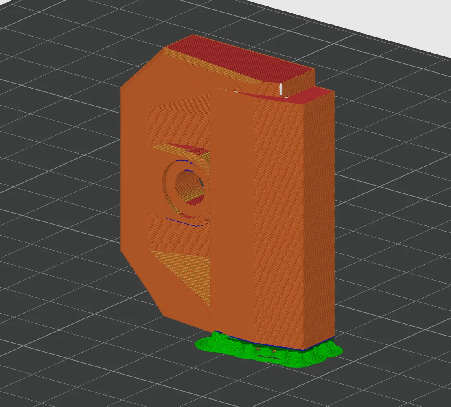Click the circular hole in the model
Image resolution: width=451 pixels, height=407 pixels.
(x=189, y=188)
